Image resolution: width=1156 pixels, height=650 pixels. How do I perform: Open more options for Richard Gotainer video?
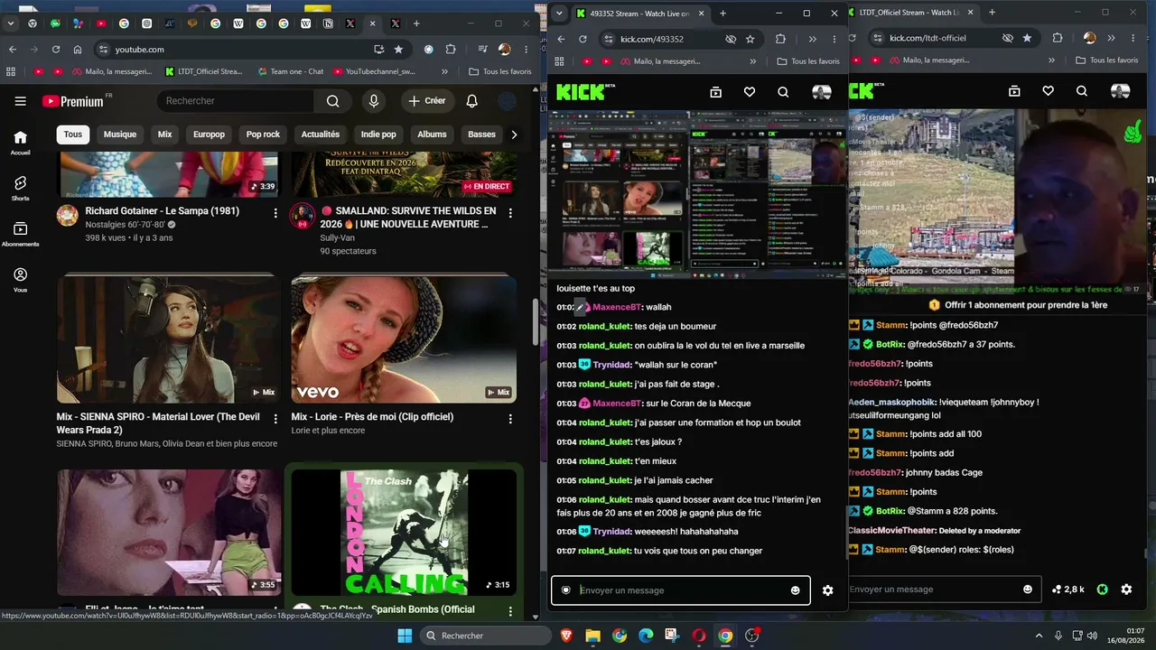275,213
